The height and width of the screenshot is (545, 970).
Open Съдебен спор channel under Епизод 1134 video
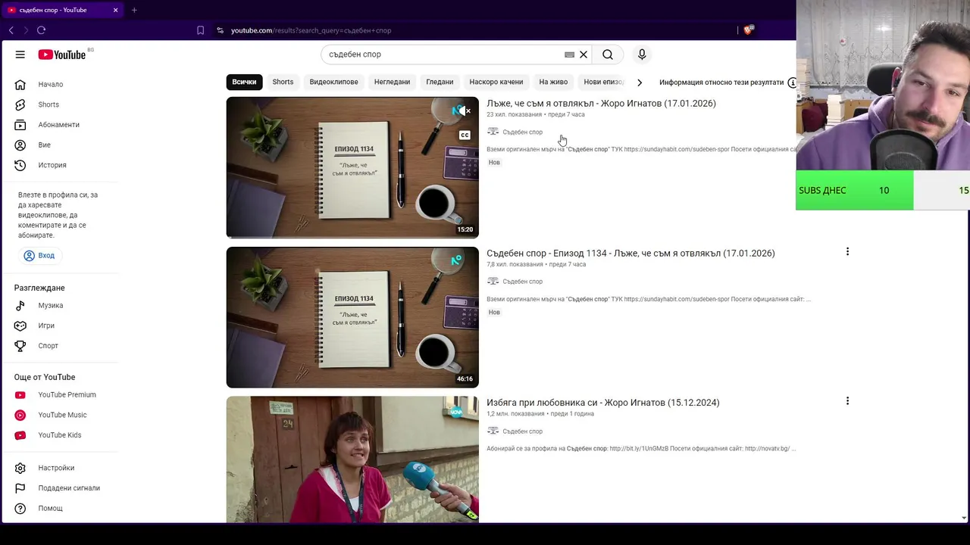[x=522, y=282]
